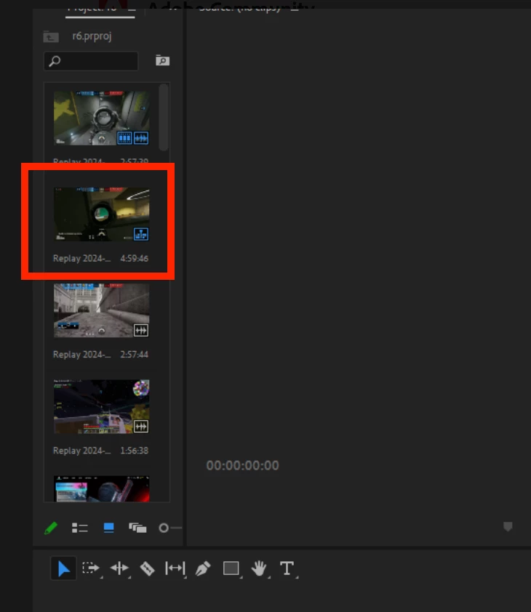Viewport: 531px width, 612px height.
Task: Switch project panel to Icon View
Action: coord(108,528)
